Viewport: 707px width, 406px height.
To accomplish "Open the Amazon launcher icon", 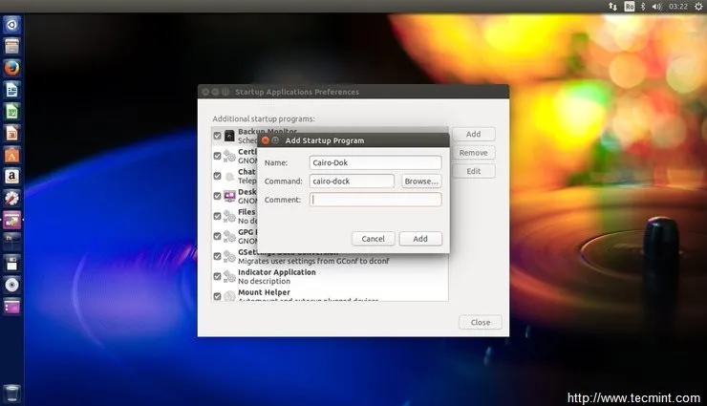I will (12, 177).
